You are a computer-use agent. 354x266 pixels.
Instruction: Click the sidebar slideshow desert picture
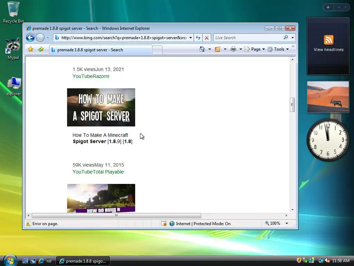point(328,97)
